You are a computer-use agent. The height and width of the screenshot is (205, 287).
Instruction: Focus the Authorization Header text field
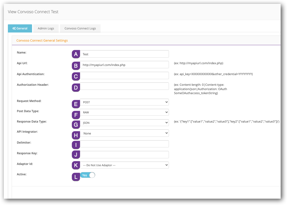click(x=124, y=86)
